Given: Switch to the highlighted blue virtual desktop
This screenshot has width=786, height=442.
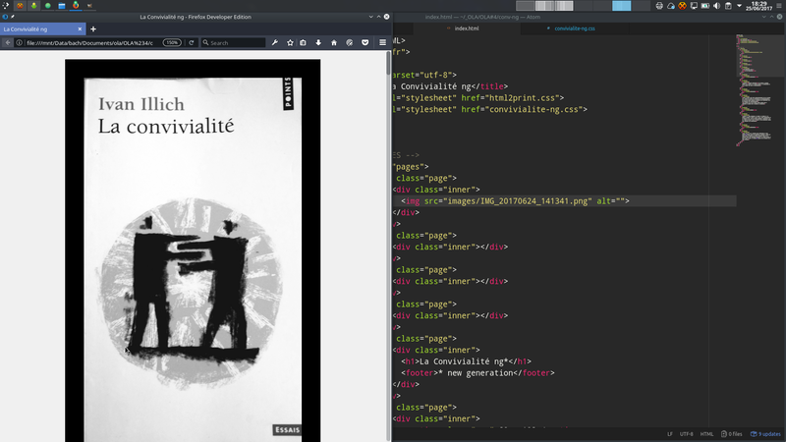Looking at the screenshot, I should (x=622, y=6).
